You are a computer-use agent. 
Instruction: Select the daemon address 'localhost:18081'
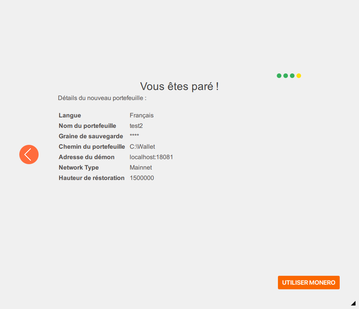(x=151, y=157)
